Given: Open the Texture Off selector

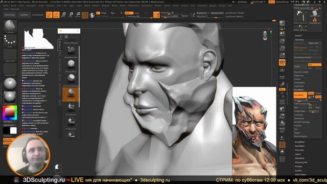Looking at the screenshot, I should click(10, 69).
